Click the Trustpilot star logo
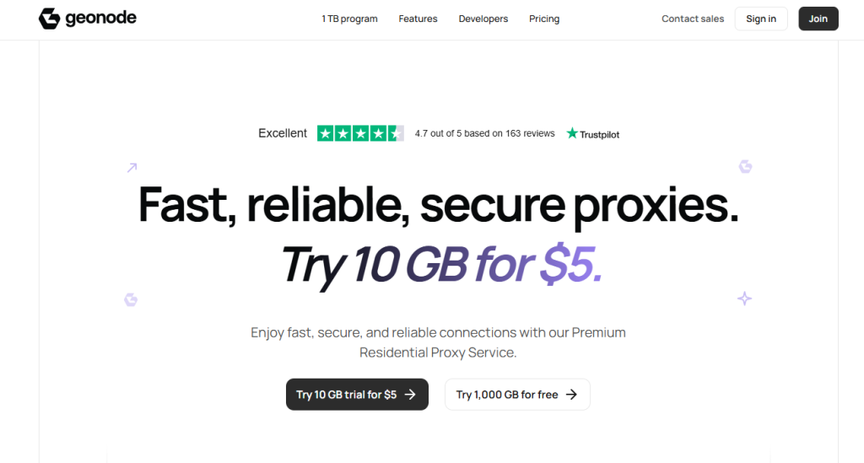This screenshot has width=864, height=463. click(x=573, y=133)
